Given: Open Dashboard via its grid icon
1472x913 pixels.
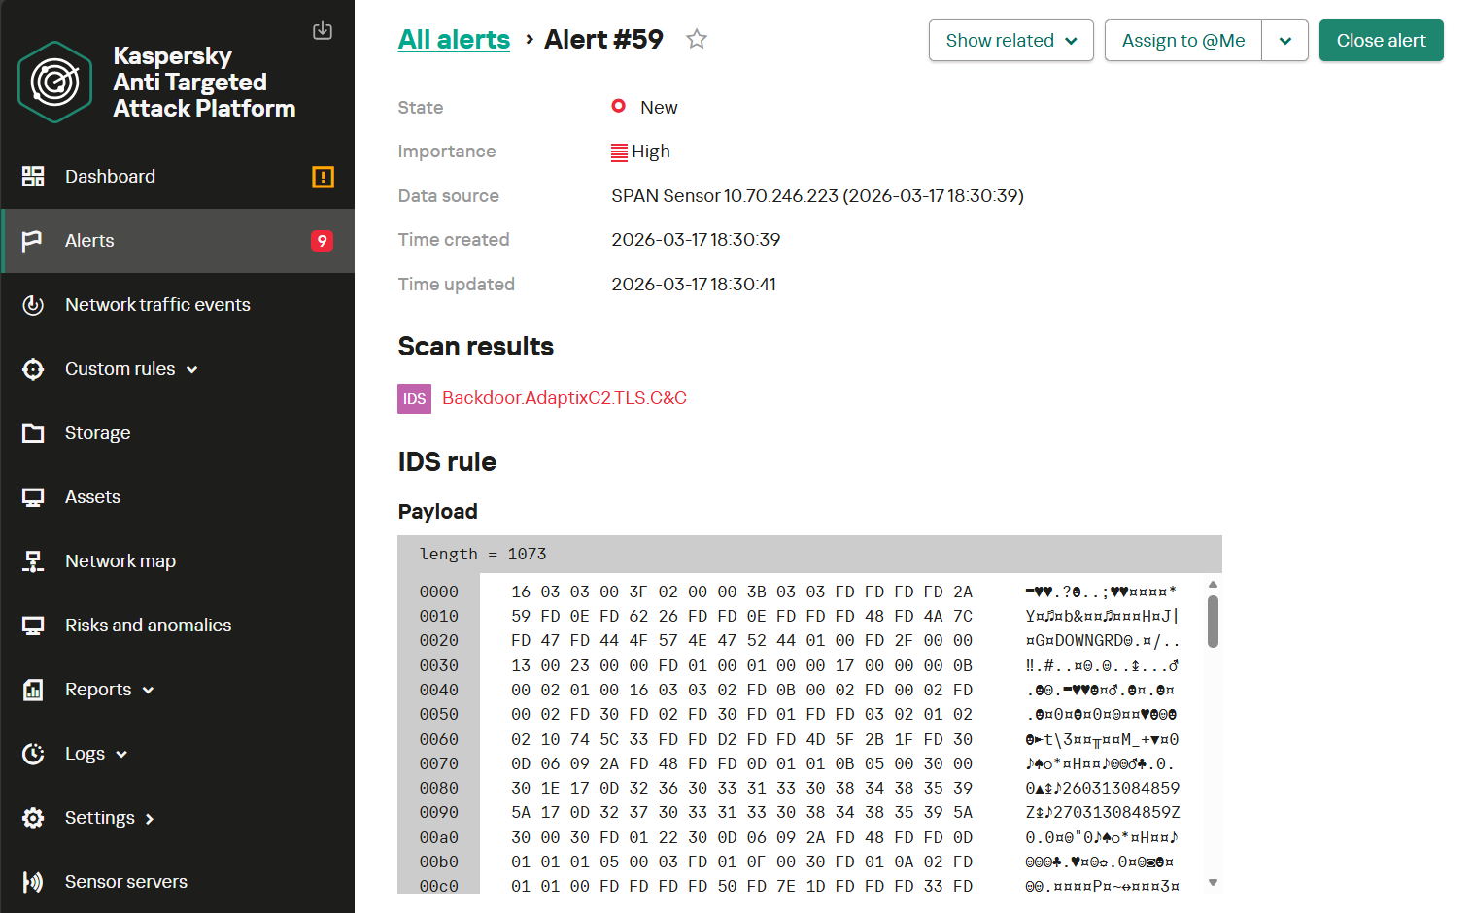Looking at the screenshot, I should coord(33,177).
